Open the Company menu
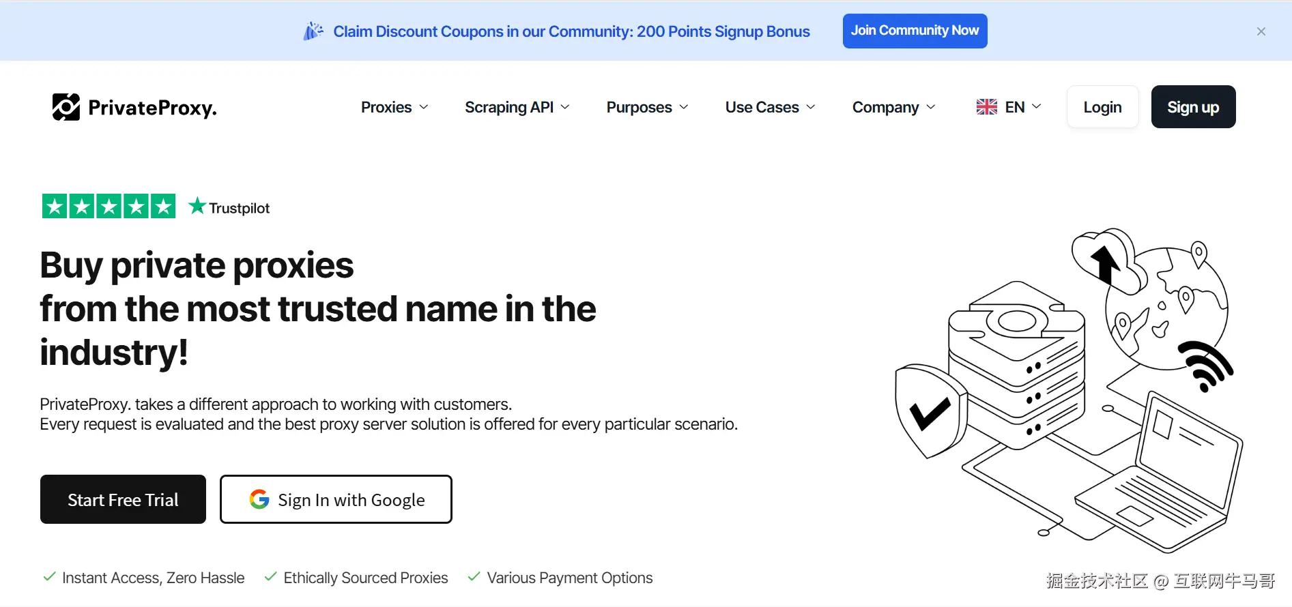This screenshot has width=1292, height=607. pyautogui.click(x=893, y=107)
